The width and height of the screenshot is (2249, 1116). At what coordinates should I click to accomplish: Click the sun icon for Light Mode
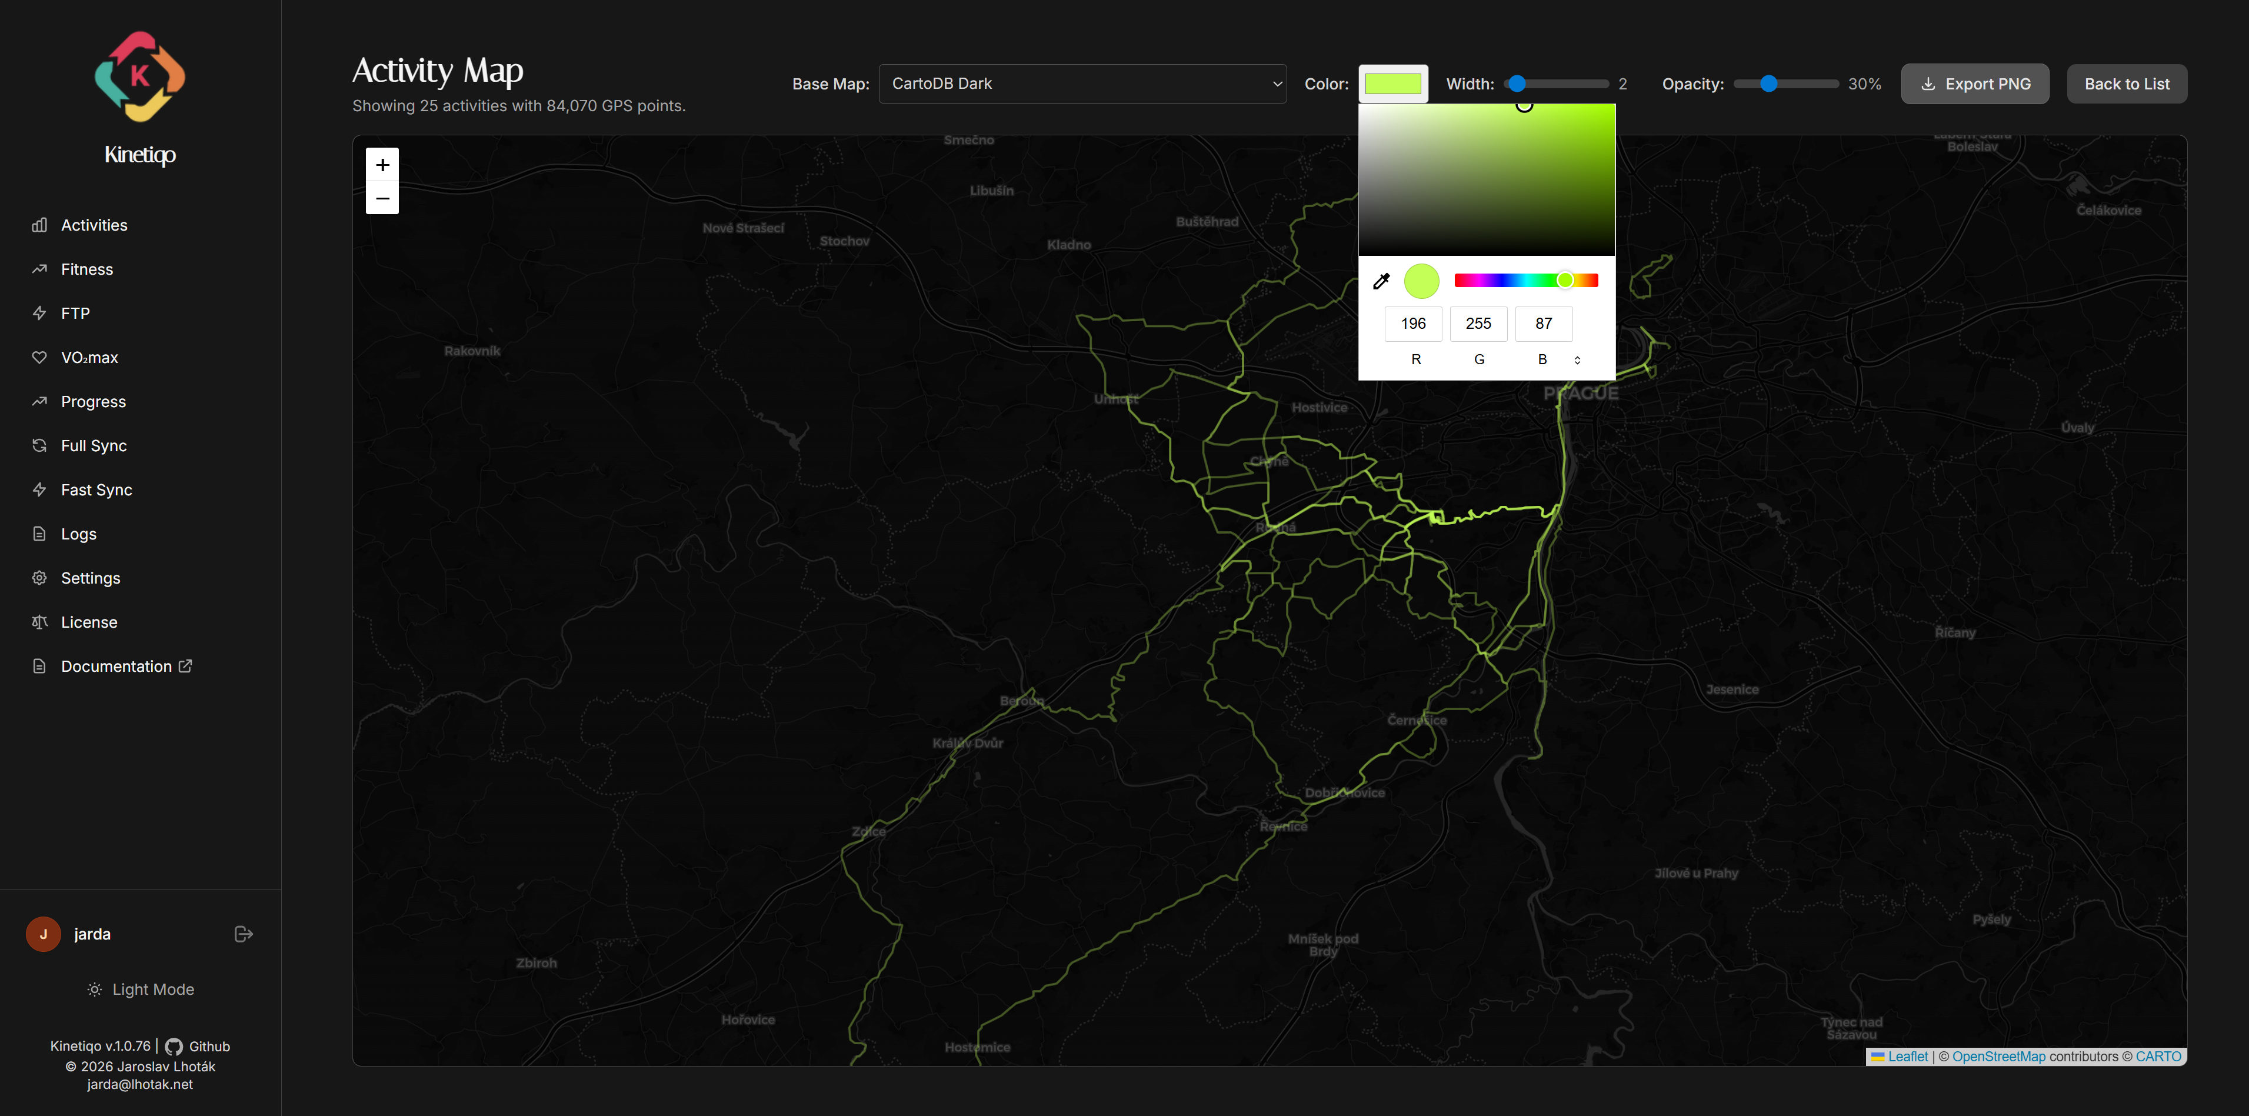[94, 990]
